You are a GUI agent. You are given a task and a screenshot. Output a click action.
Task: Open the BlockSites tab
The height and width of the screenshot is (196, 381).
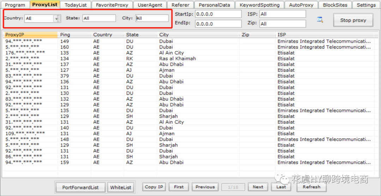coord(335,5)
